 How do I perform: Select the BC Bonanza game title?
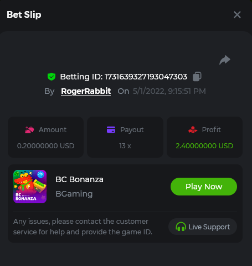click(79, 179)
